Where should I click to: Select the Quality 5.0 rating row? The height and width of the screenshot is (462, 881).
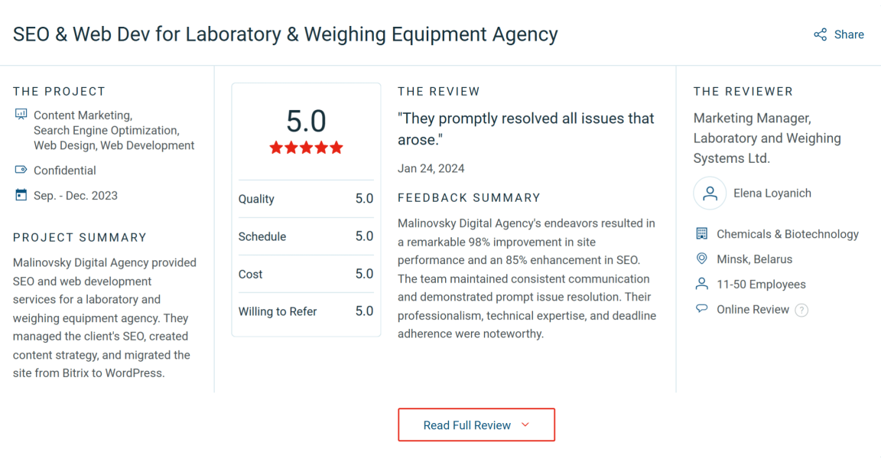click(306, 199)
